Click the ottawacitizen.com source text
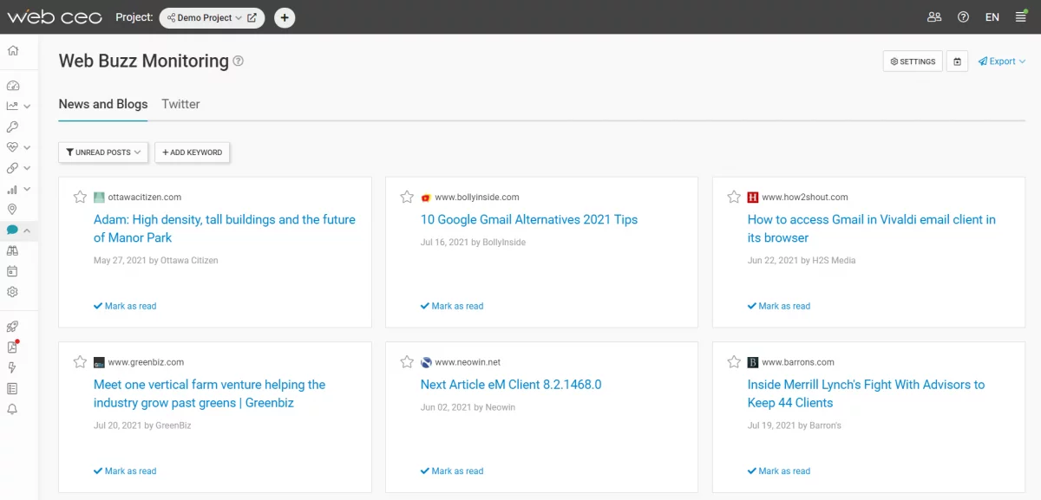This screenshot has width=1041, height=500. tap(145, 198)
